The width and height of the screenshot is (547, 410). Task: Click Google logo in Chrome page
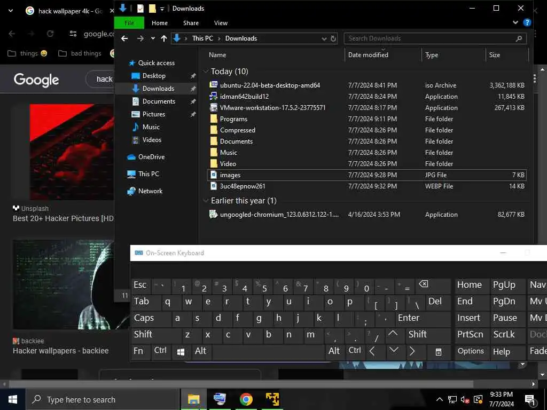[x=36, y=80]
